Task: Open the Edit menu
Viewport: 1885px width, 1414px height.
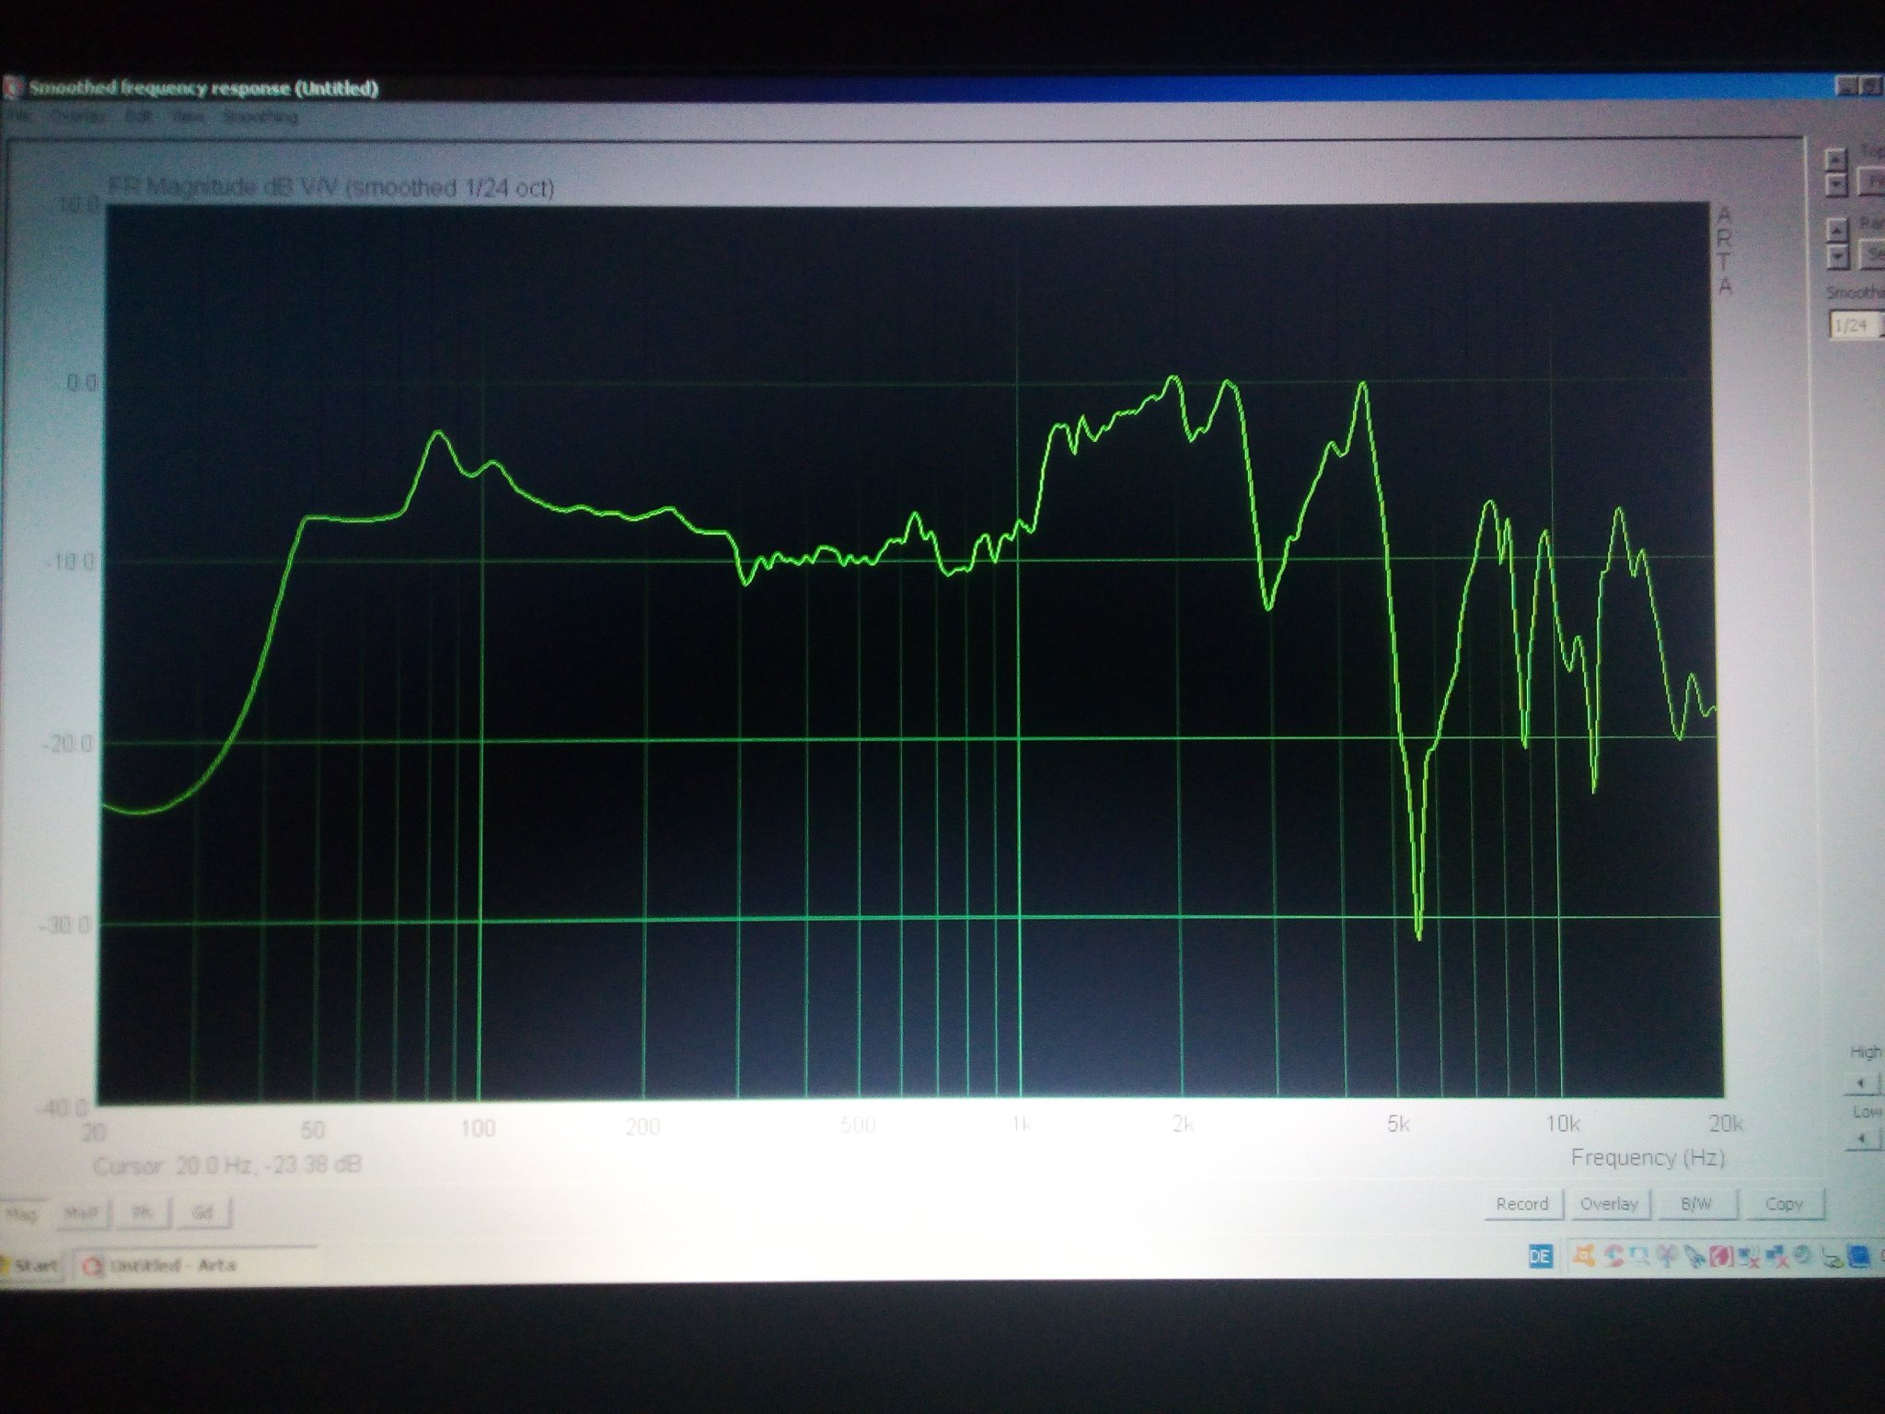Action: [x=138, y=118]
